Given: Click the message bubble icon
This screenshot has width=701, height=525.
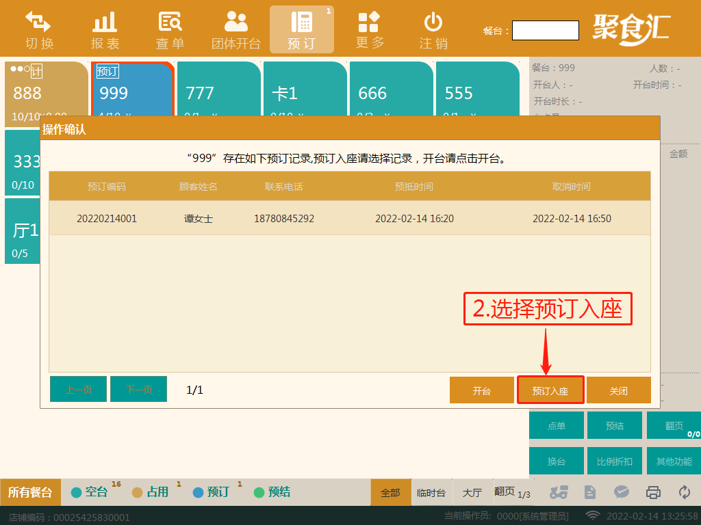Looking at the screenshot, I should click(x=622, y=492).
